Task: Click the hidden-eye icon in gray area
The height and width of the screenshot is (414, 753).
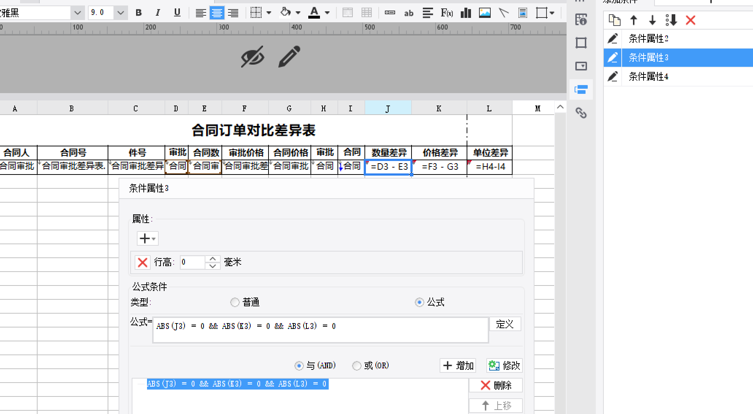Action: click(252, 57)
